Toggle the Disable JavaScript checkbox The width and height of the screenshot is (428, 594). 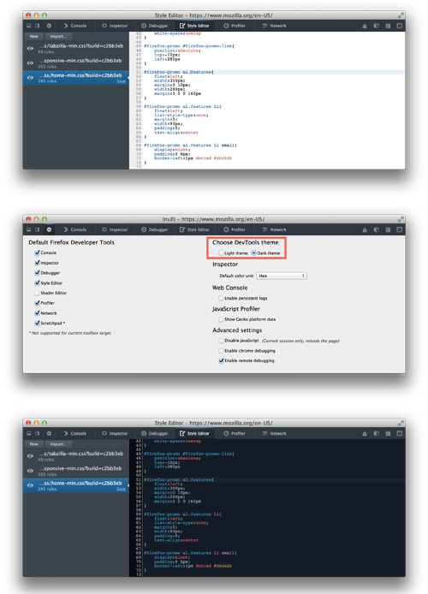click(221, 341)
